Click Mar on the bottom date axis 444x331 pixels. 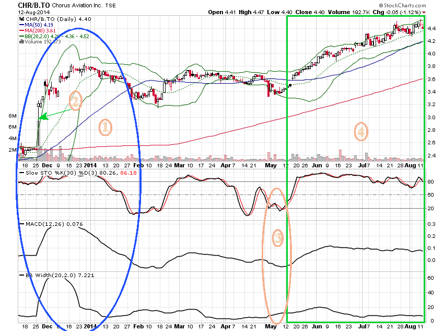(180, 326)
